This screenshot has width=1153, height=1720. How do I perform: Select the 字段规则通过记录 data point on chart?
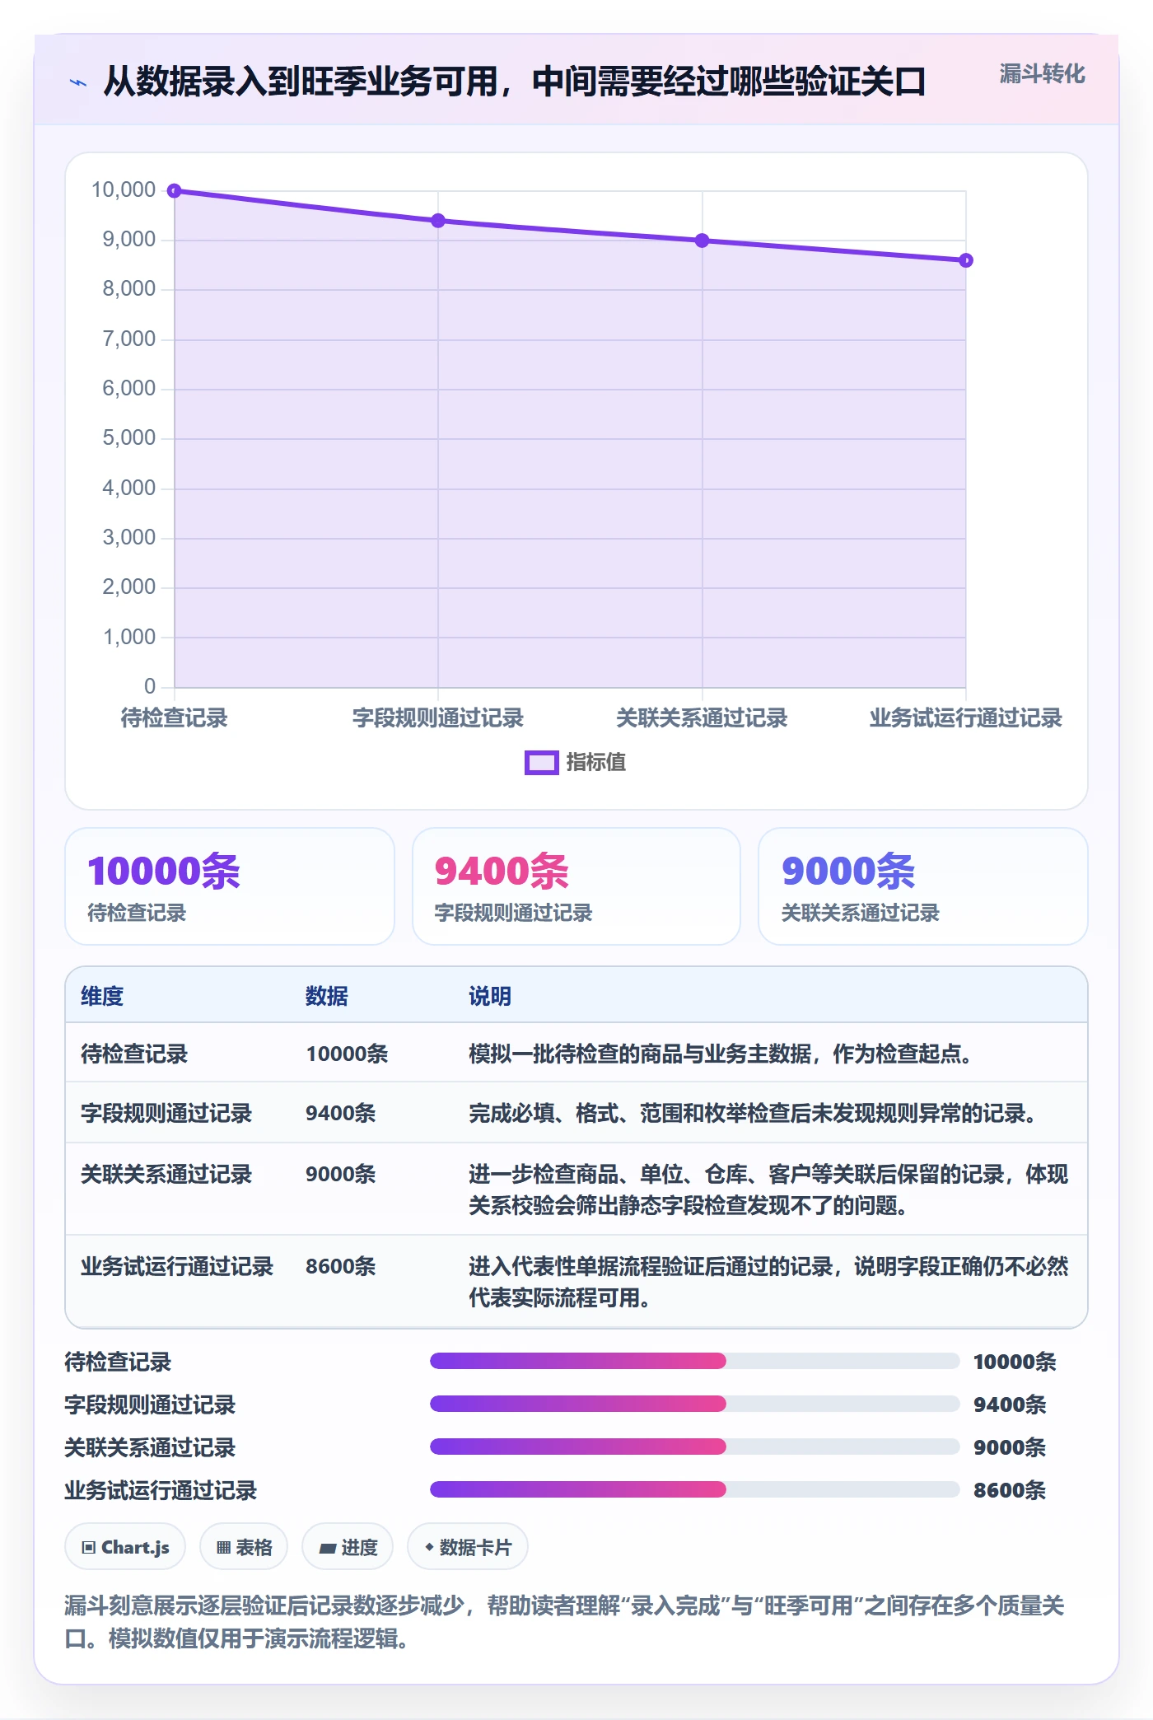coord(438,221)
